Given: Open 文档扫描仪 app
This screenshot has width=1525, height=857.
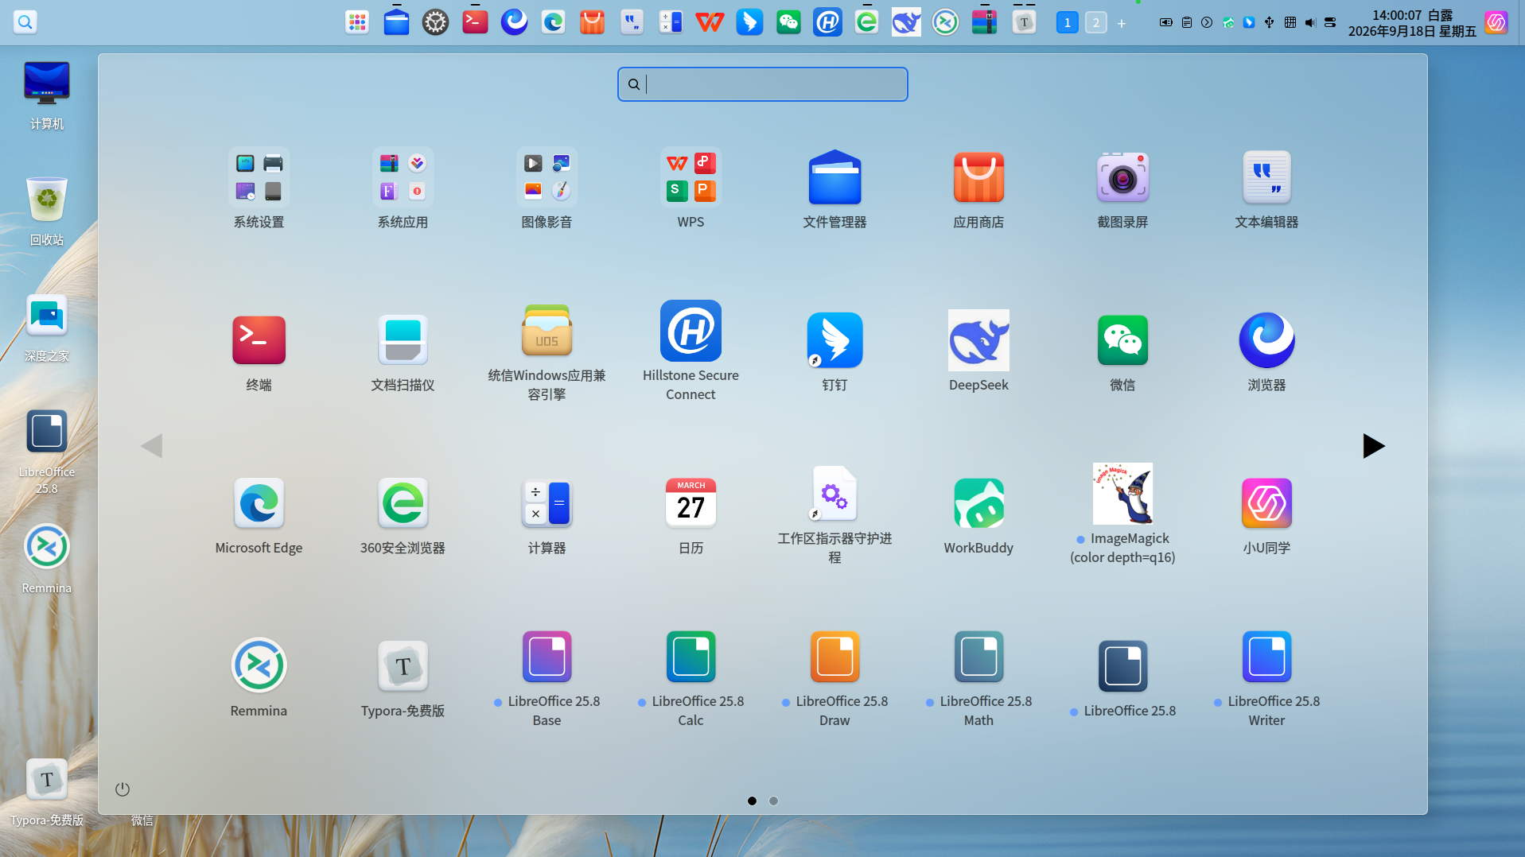Looking at the screenshot, I should click(403, 340).
